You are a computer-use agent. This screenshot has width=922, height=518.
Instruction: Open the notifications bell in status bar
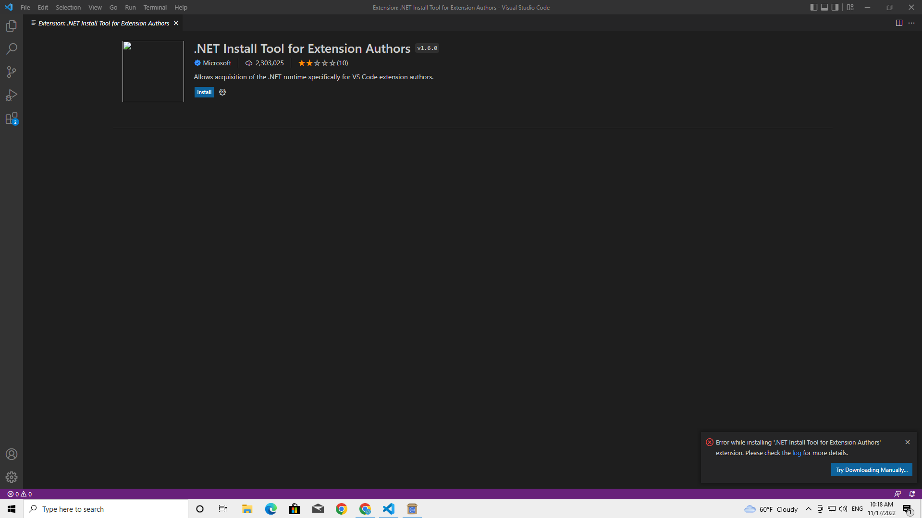pyautogui.click(x=912, y=494)
